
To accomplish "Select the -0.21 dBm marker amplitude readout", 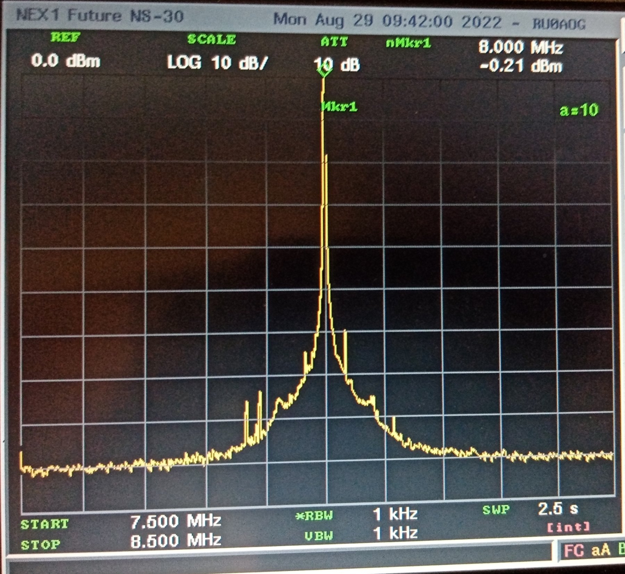I will (520, 66).
